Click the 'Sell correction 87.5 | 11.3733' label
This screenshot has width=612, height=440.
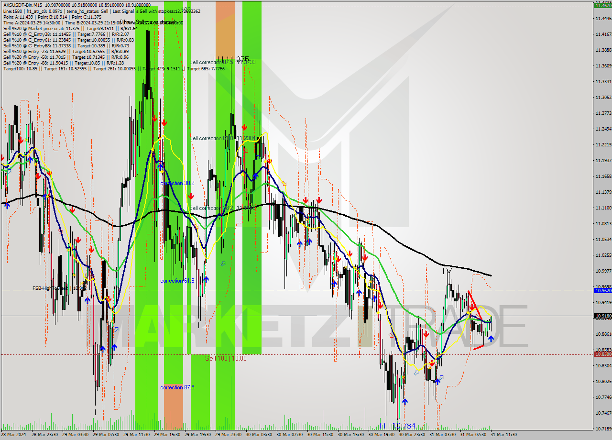pos(222,62)
